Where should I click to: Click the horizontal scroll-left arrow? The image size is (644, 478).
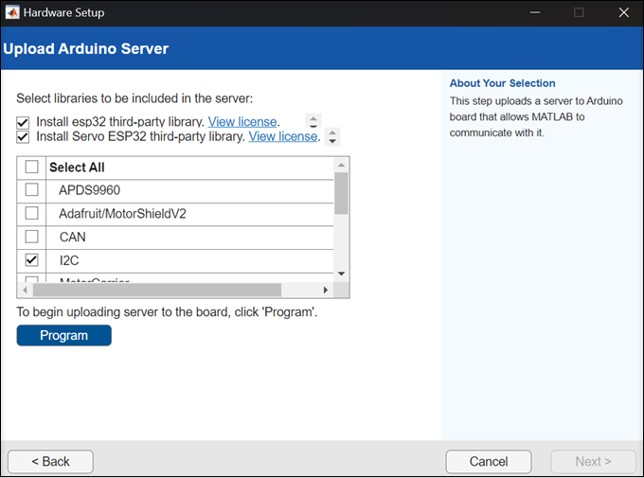pos(25,290)
